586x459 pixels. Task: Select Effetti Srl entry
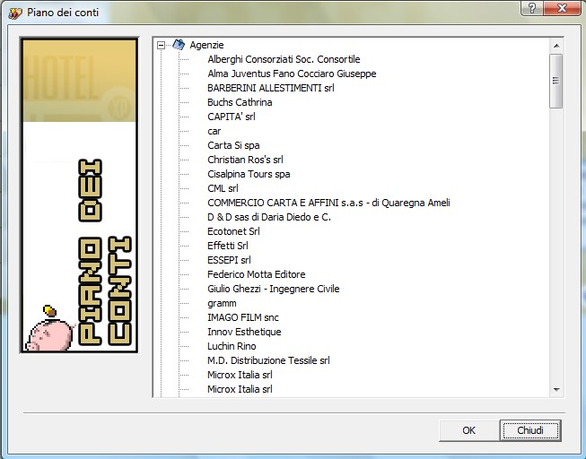[228, 246]
